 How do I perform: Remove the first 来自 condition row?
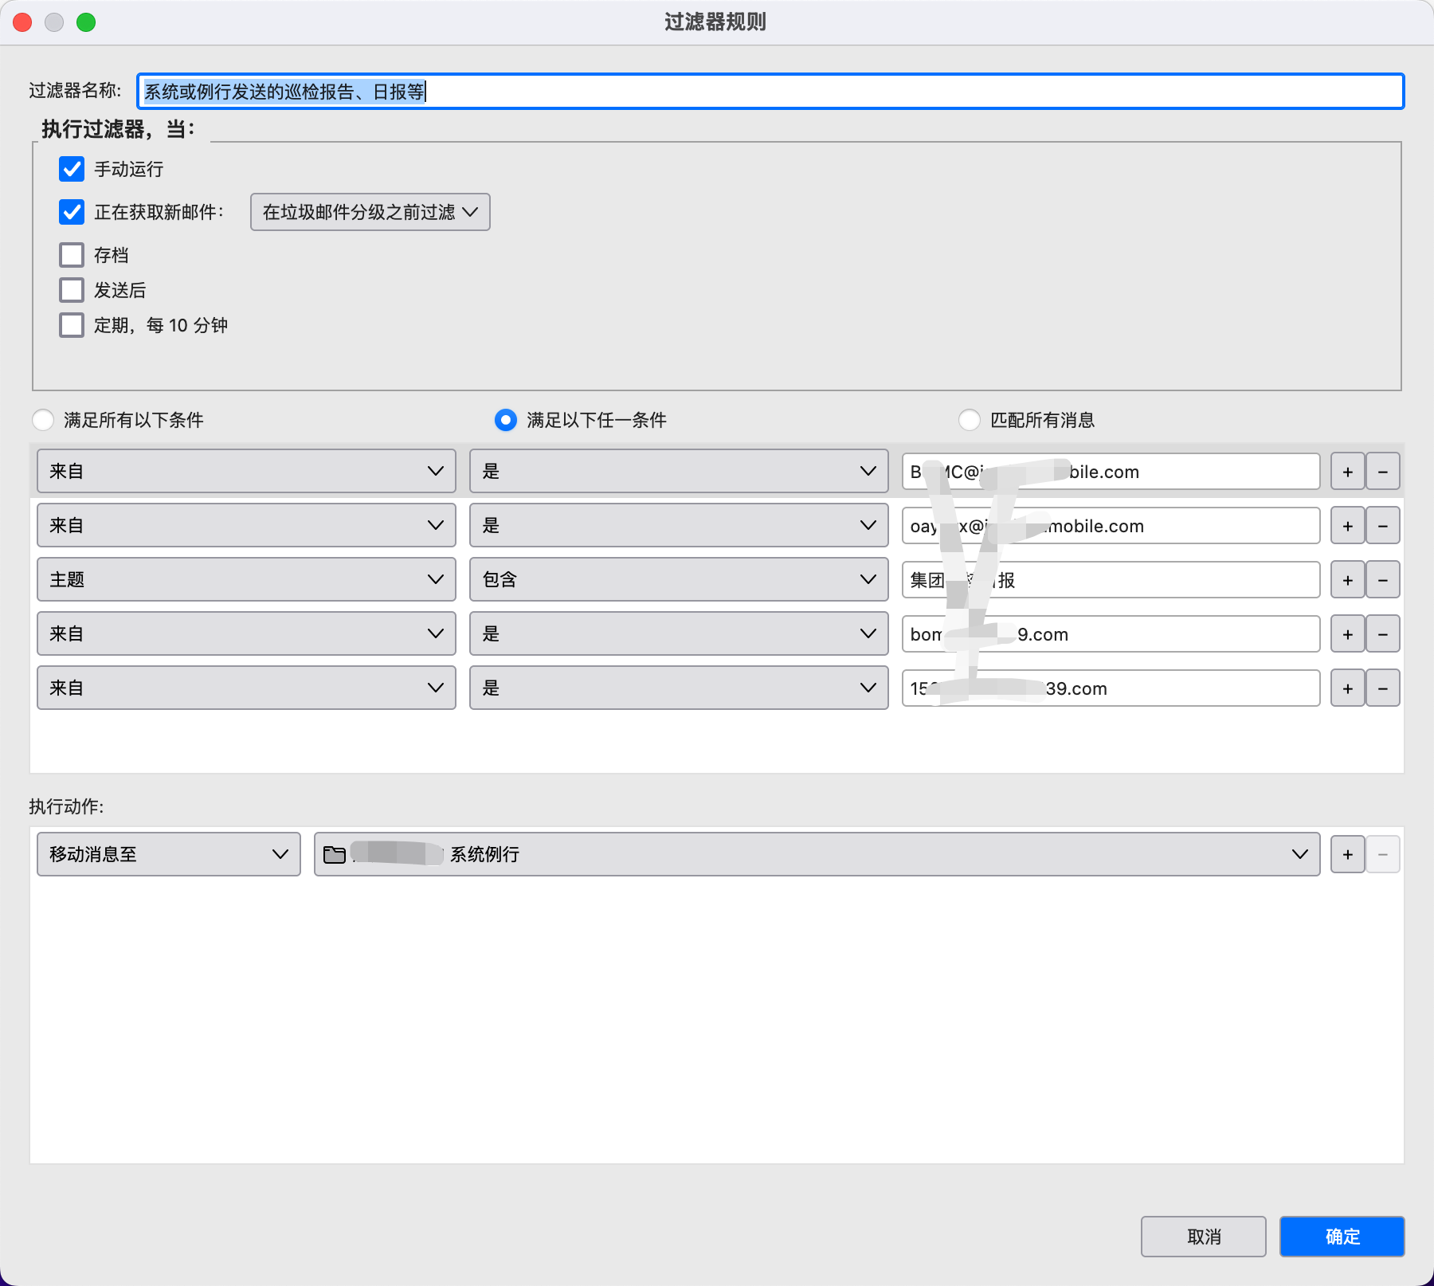1383,472
